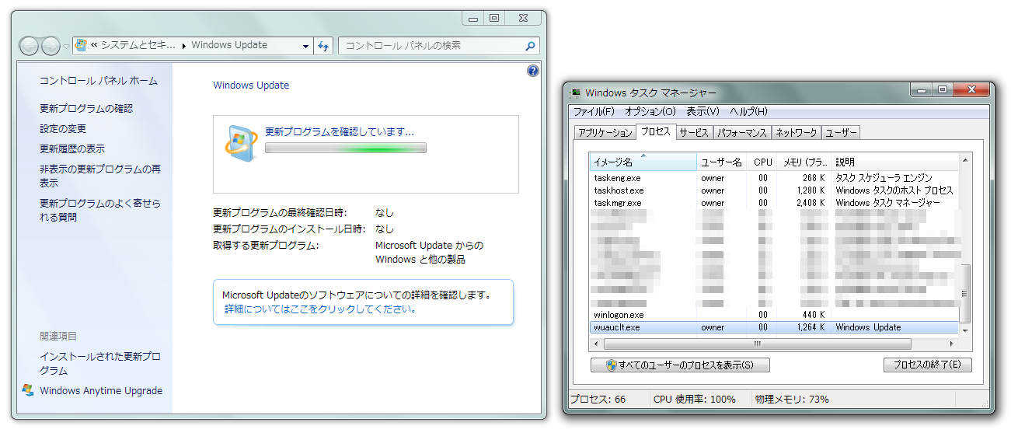Click すべてのユーザーのプロセスを表示(S) button
This screenshot has height=433, width=1011.
[680, 365]
